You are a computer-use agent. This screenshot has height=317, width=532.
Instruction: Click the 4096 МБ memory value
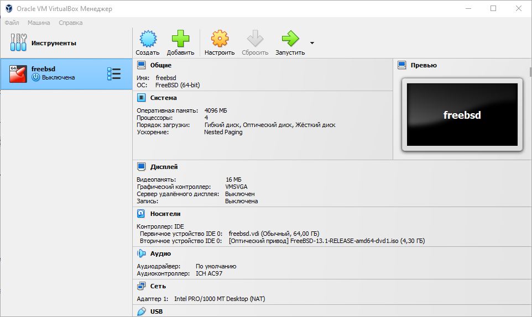pyautogui.click(x=216, y=110)
